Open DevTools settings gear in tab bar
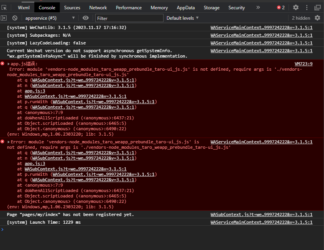Screen dimensions: 324x250 tap(296, 7)
